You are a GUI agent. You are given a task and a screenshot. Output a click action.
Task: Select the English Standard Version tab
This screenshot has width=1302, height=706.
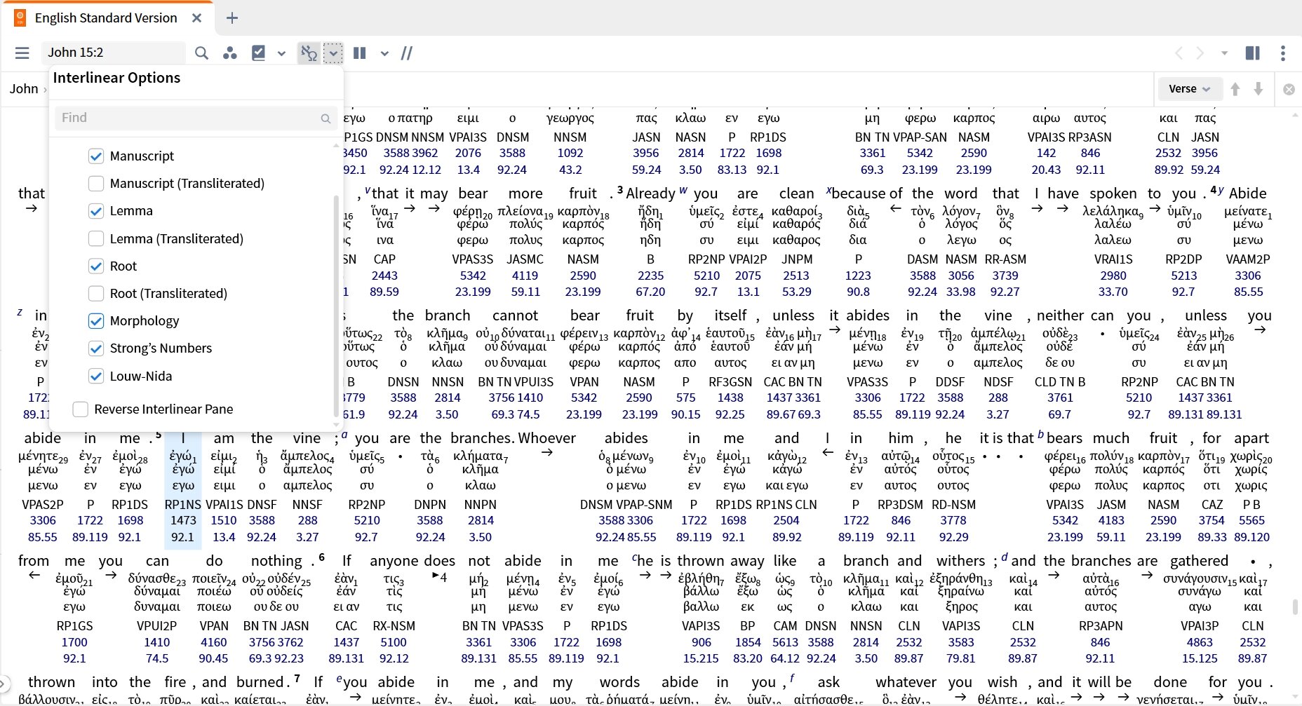[106, 18]
